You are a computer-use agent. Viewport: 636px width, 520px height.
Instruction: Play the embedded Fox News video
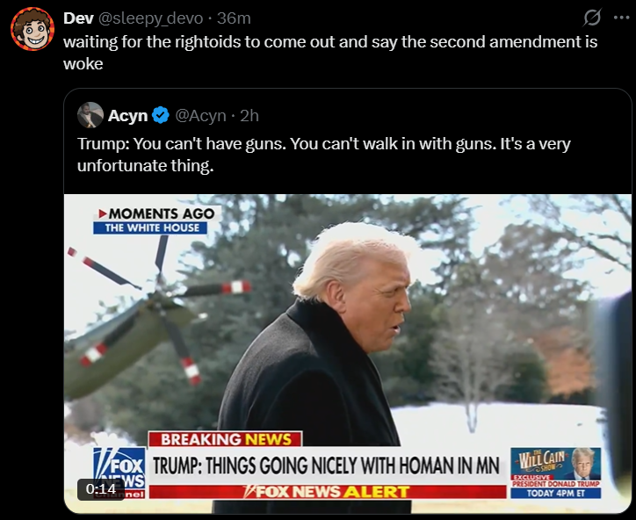(x=348, y=354)
